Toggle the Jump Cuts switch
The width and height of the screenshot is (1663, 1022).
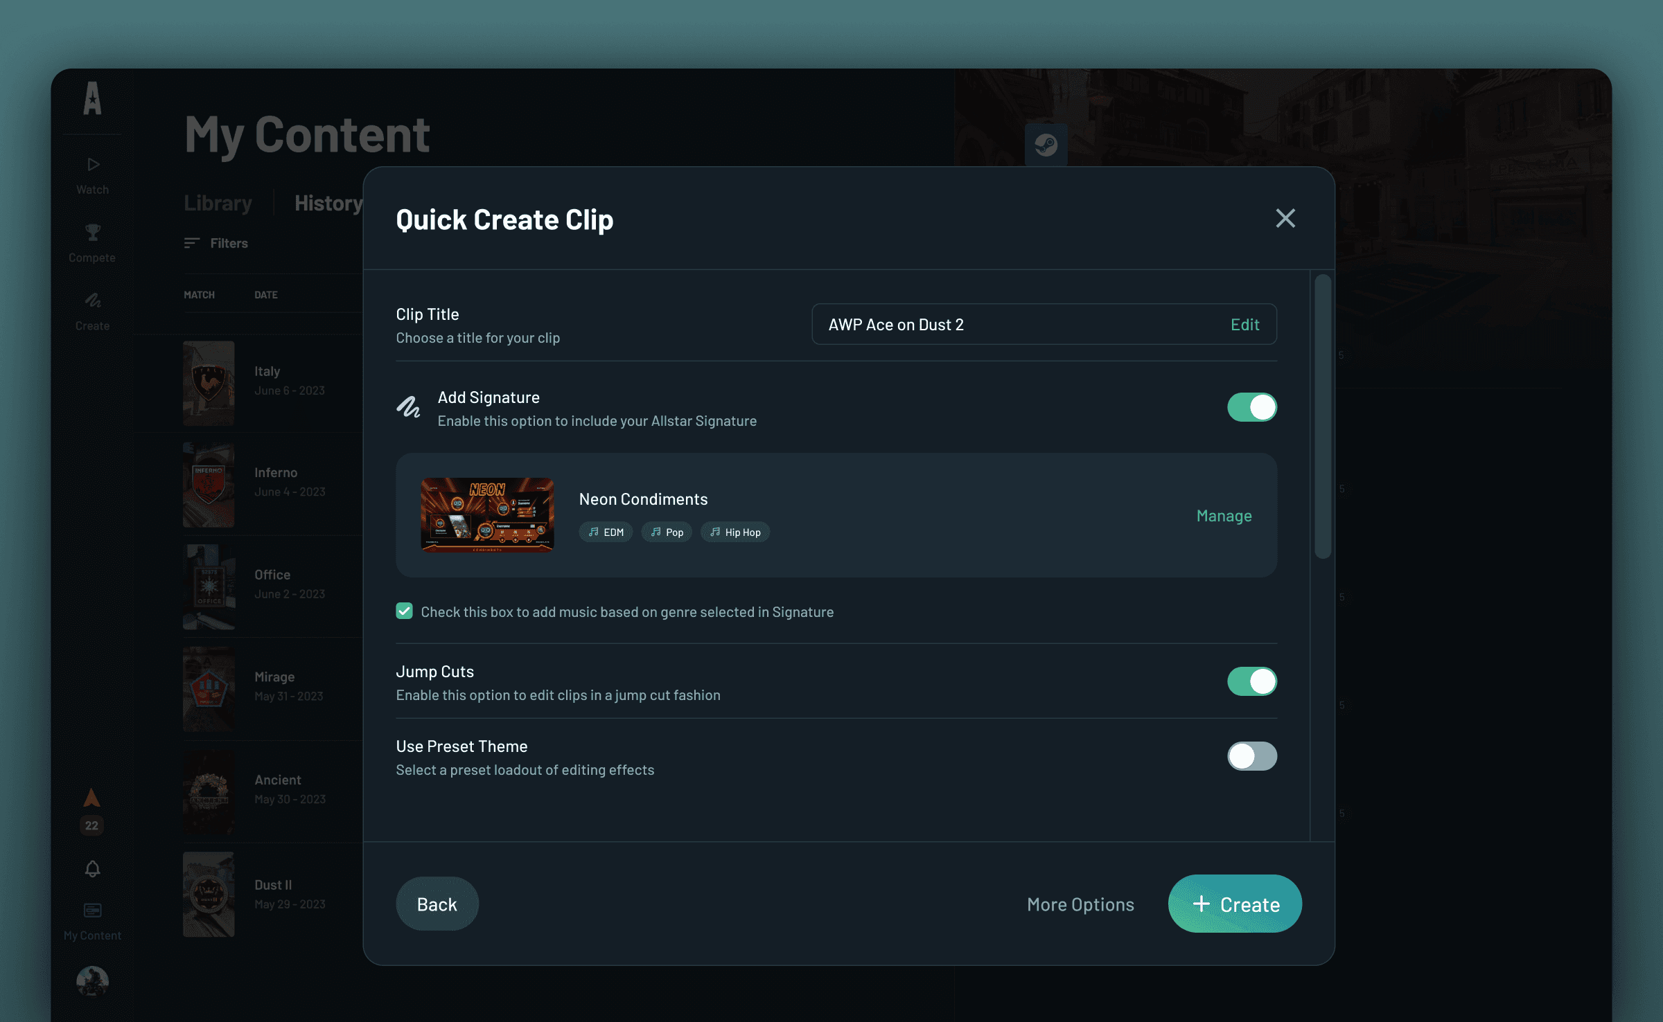pos(1251,681)
